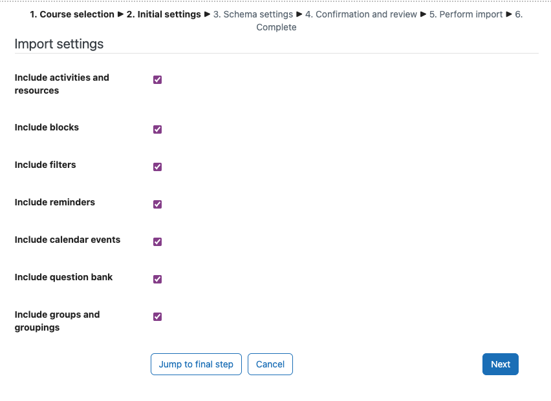The height and width of the screenshot is (401, 551).
Task: Click the Cancel button
Action: click(270, 364)
